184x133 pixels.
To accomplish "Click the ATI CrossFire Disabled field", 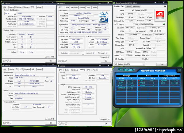I will pyautogui.click(x=145, y=59).
